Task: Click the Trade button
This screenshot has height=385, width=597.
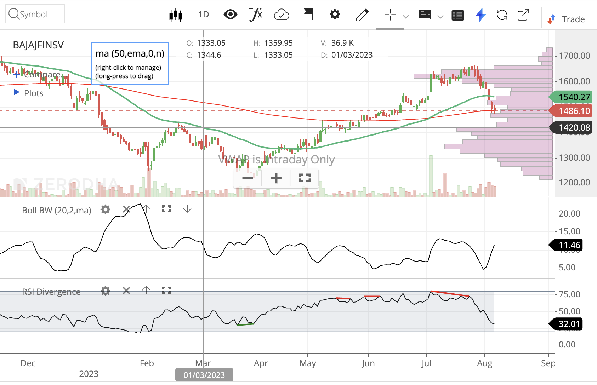Action: tap(566, 19)
